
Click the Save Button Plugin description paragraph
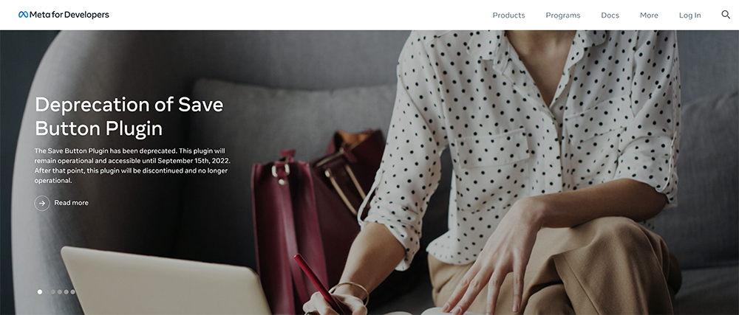[132, 165]
